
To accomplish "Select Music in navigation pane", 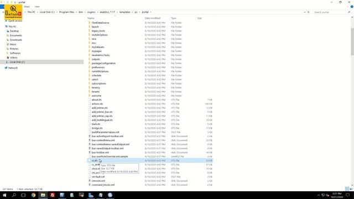I will (13, 44).
